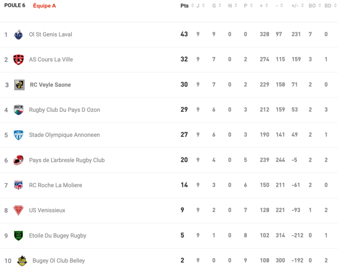Click the AS Cours La Ville crest
Viewport: 338px width, 271px height.
pos(18,60)
